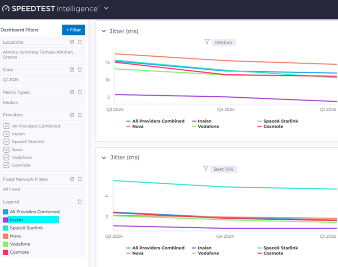
Task: Click the + Filter button
Action: (73, 30)
